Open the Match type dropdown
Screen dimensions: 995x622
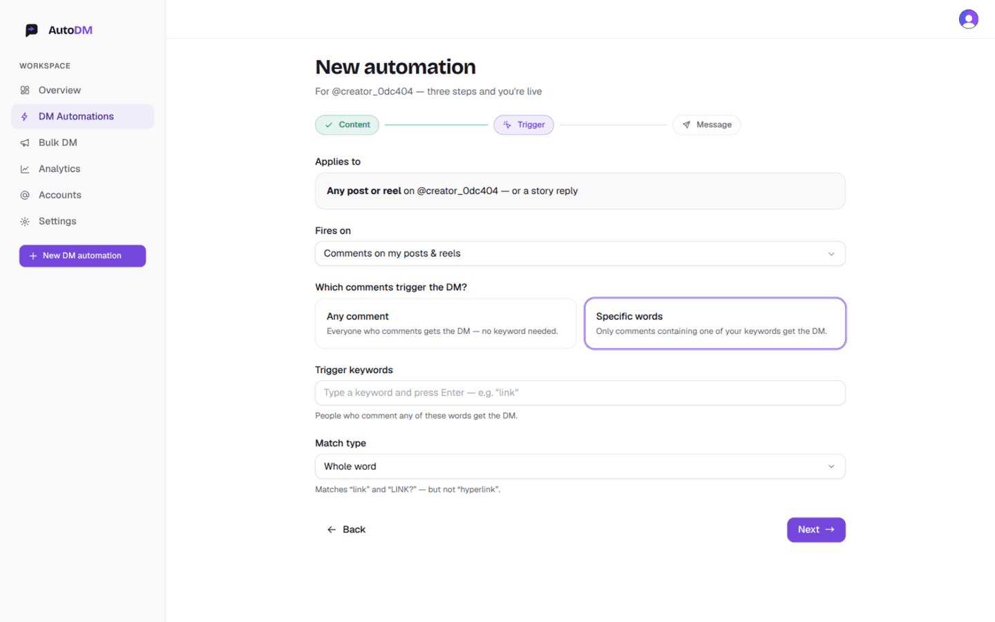coord(580,466)
